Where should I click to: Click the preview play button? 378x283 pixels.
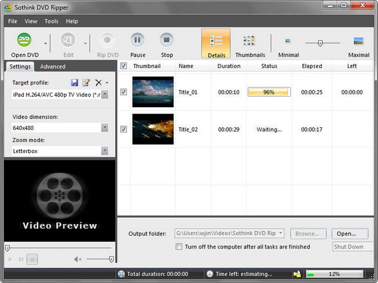(10, 259)
